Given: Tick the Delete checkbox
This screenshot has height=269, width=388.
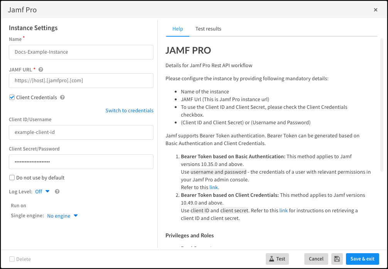Looking at the screenshot, I should (12, 259).
